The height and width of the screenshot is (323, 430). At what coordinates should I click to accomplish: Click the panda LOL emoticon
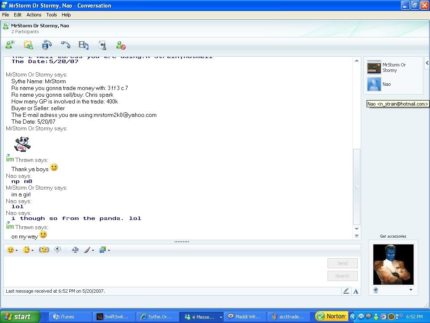point(23,144)
